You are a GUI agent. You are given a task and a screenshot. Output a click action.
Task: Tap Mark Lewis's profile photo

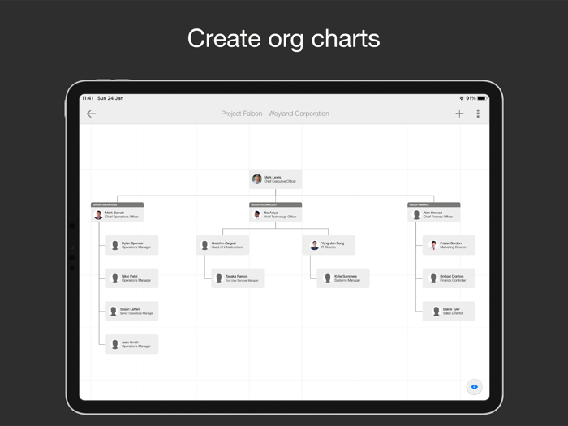pos(257,179)
